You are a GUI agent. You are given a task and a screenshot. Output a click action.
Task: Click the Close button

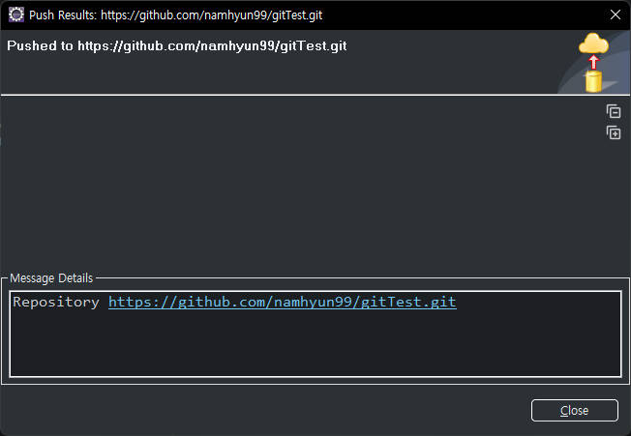tap(574, 410)
